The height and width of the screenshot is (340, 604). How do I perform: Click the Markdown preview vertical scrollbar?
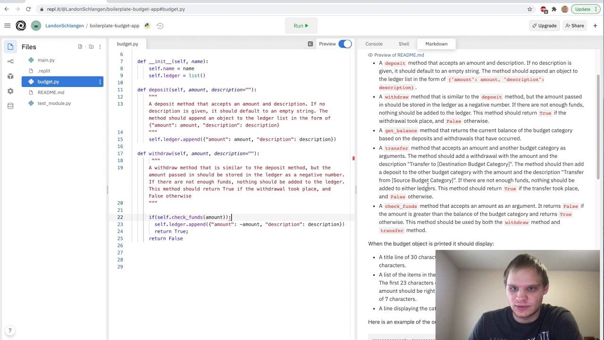[x=598, y=127]
